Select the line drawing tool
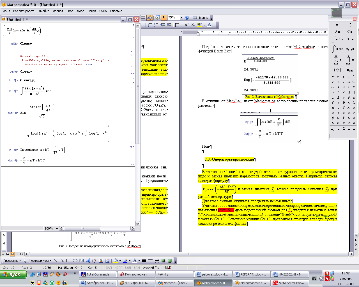 tap(56, 261)
